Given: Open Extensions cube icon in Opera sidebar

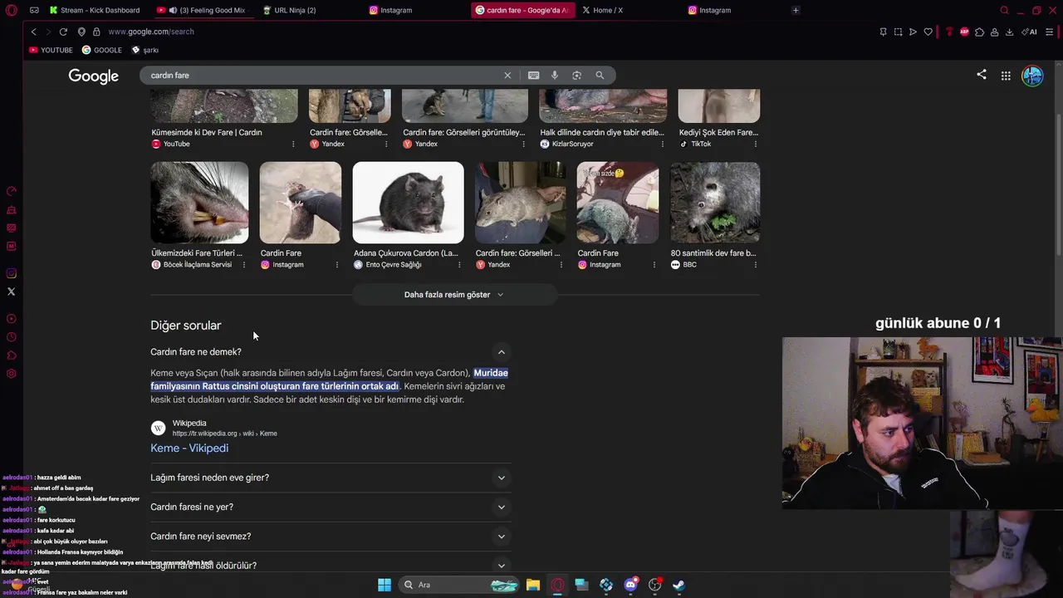Looking at the screenshot, I should tap(11, 355).
